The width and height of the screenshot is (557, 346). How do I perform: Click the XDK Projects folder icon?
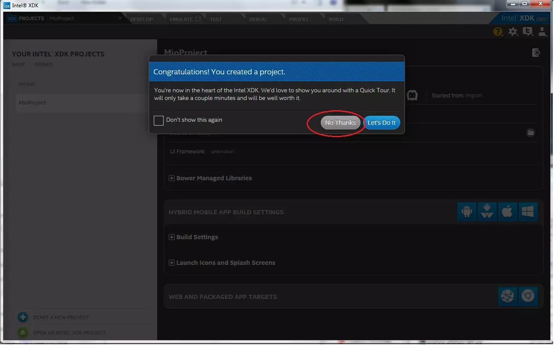12,18
